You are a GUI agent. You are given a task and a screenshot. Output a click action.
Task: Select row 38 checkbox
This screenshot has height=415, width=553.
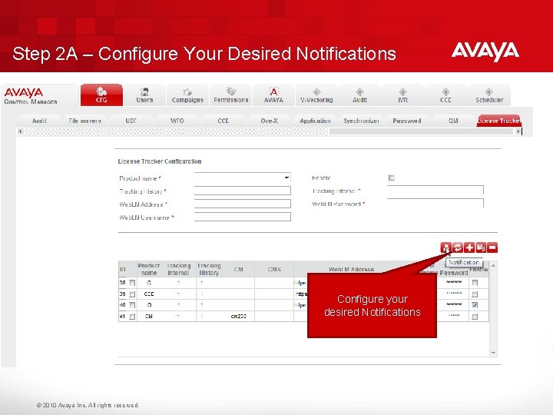point(132,283)
